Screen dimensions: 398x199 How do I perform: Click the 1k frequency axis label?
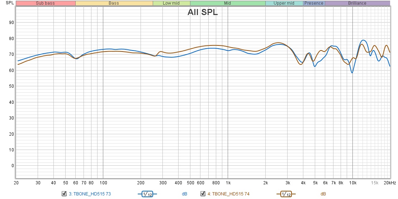(x=228, y=183)
